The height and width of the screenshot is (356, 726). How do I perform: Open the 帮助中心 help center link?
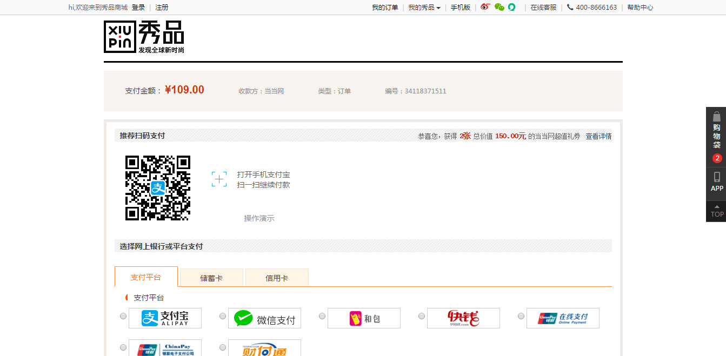click(640, 8)
